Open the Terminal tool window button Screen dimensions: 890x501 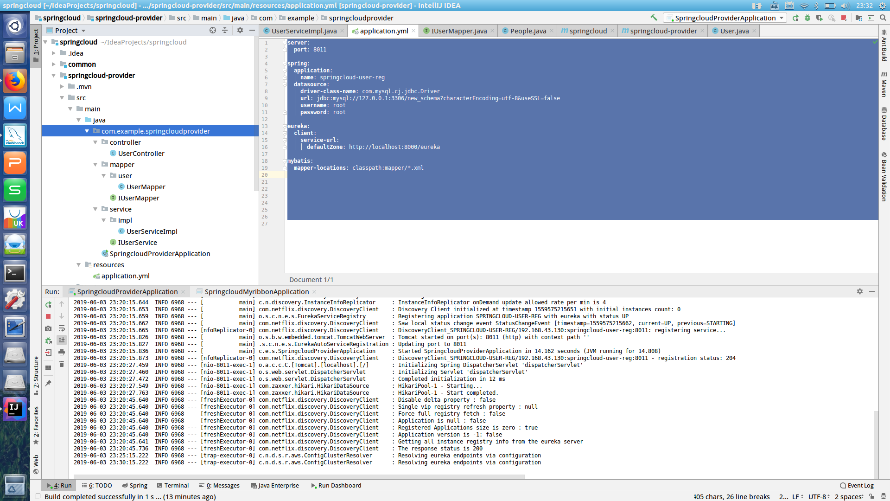pyautogui.click(x=172, y=485)
